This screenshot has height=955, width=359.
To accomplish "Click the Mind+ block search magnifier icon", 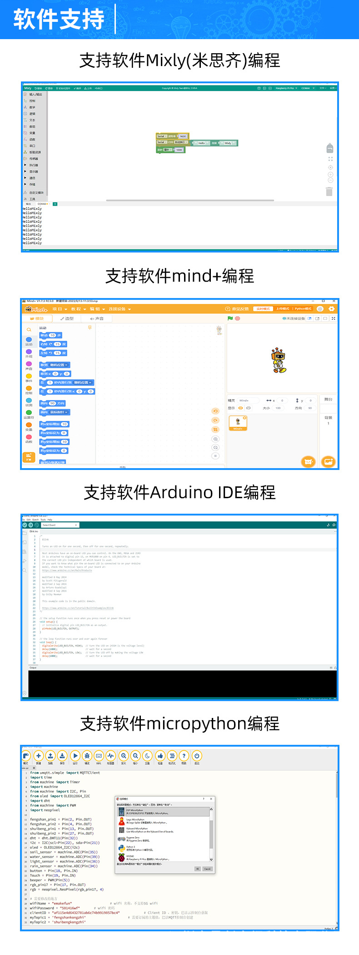I will click(x=29, y=329).
